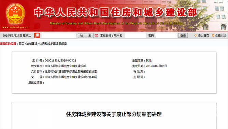Click the index number 000013338/2019-00328

point(60,60)
